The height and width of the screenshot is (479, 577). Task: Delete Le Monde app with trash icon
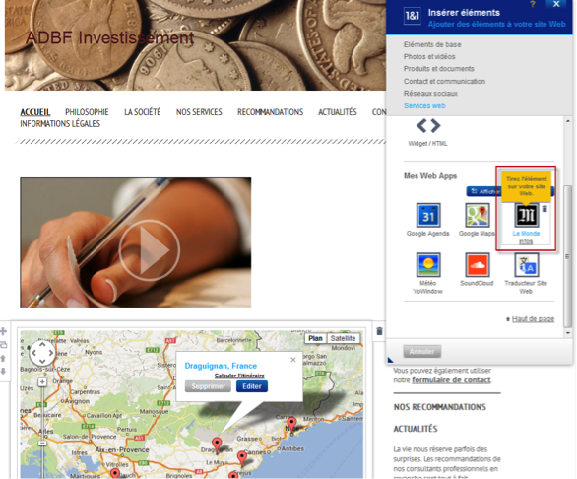tap(545, 209)
